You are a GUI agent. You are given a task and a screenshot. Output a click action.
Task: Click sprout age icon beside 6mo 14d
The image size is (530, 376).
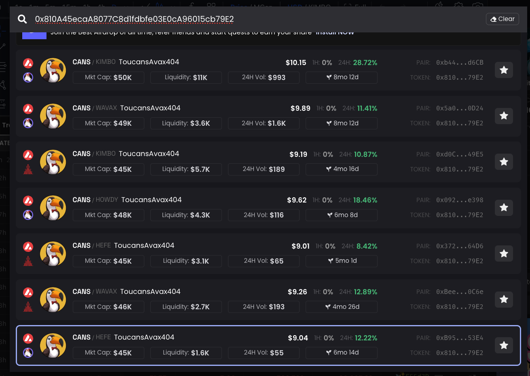pos(329,353)
